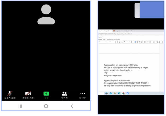The width and height of the screenshot is (166, 116).
Task: Toggle italic formatting in Docs toolbar
Action: coord(117,42)
